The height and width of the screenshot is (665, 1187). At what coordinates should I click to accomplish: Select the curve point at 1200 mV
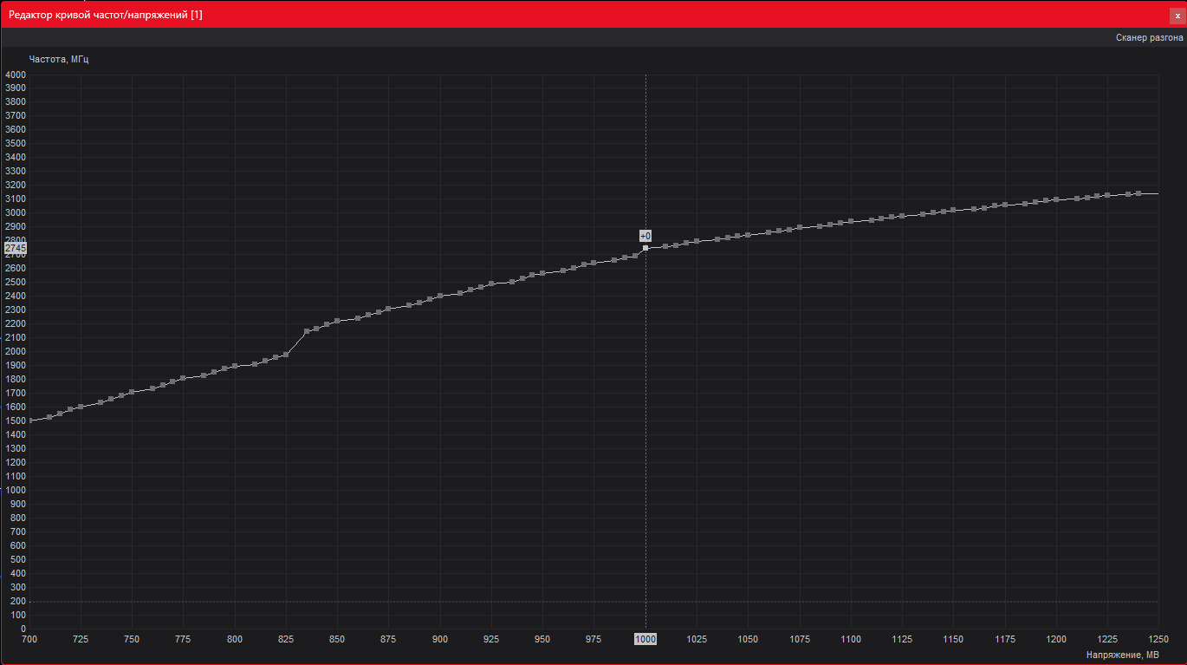pyautogui.click(x=1056, y=199)
